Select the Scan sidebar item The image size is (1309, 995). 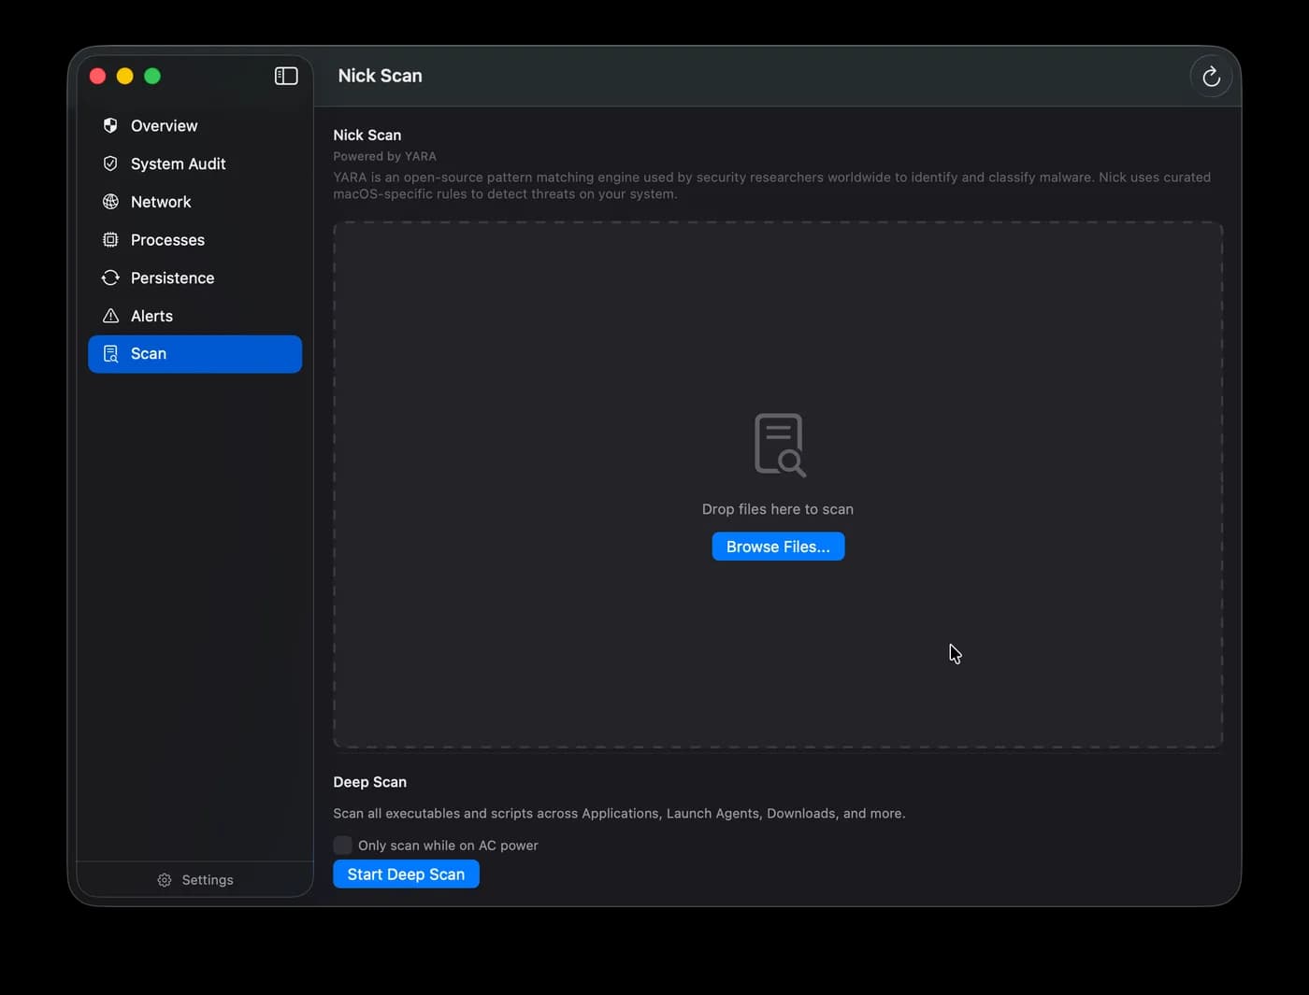tap(194, 354)
